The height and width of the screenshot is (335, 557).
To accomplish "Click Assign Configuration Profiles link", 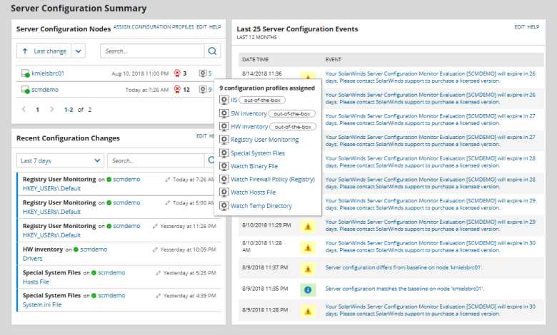I will click(154, 27).
